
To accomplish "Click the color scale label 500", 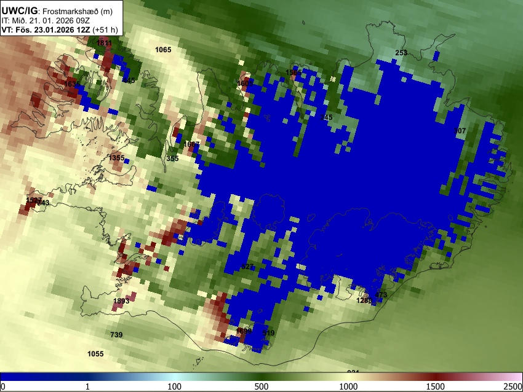I will [x=261, y=386].
